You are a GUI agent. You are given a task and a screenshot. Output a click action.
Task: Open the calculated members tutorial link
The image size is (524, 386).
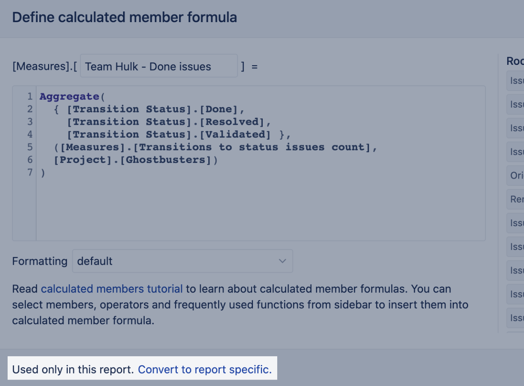[x=112, y=289]
